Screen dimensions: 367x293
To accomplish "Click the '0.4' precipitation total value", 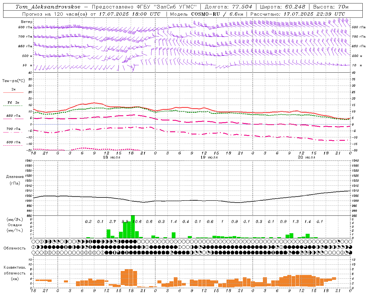I will coord(186,221).
